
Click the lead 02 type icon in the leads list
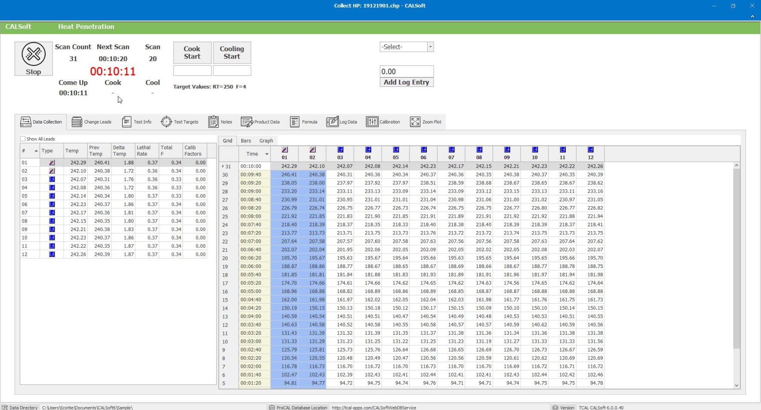52,171
